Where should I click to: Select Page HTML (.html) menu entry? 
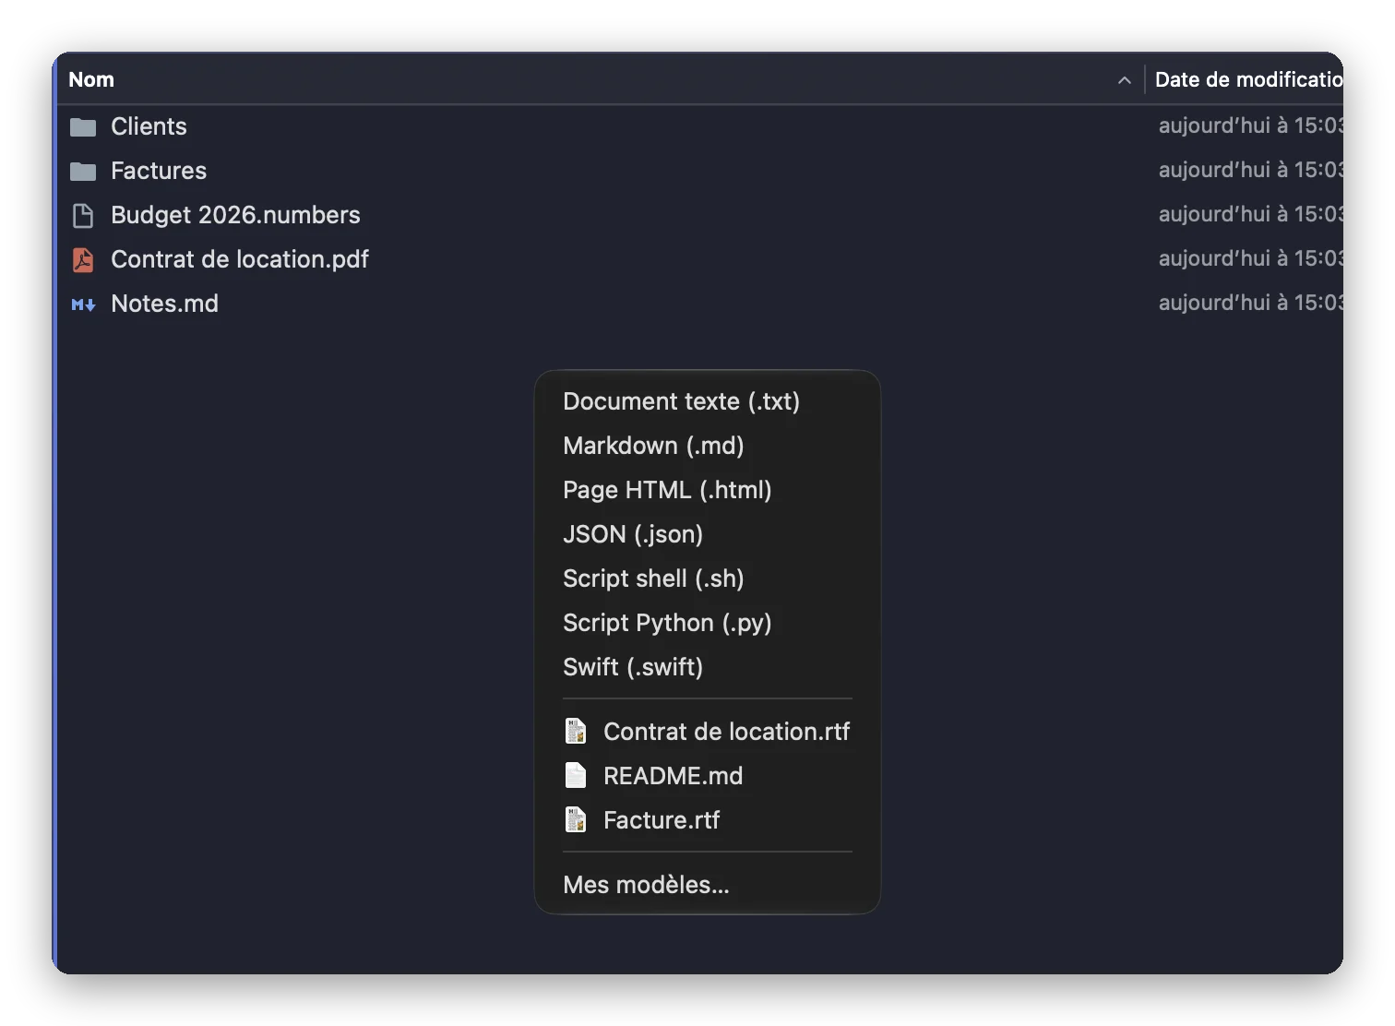point(708,490)
